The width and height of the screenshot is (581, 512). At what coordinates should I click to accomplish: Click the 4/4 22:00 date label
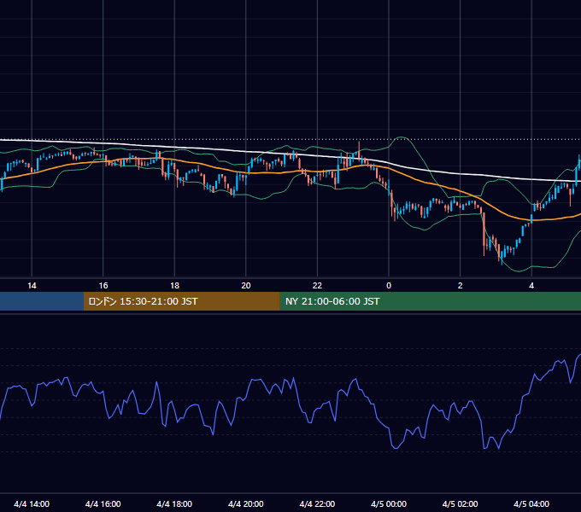[x=317, y=503]
